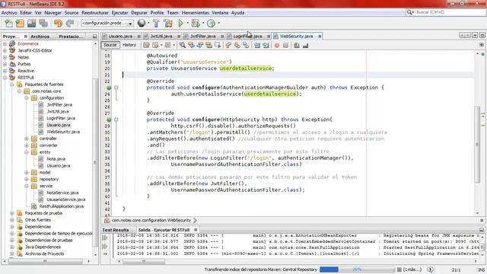Collapse the RESTFull project node
487x274 pixels.
click(5, 78)
